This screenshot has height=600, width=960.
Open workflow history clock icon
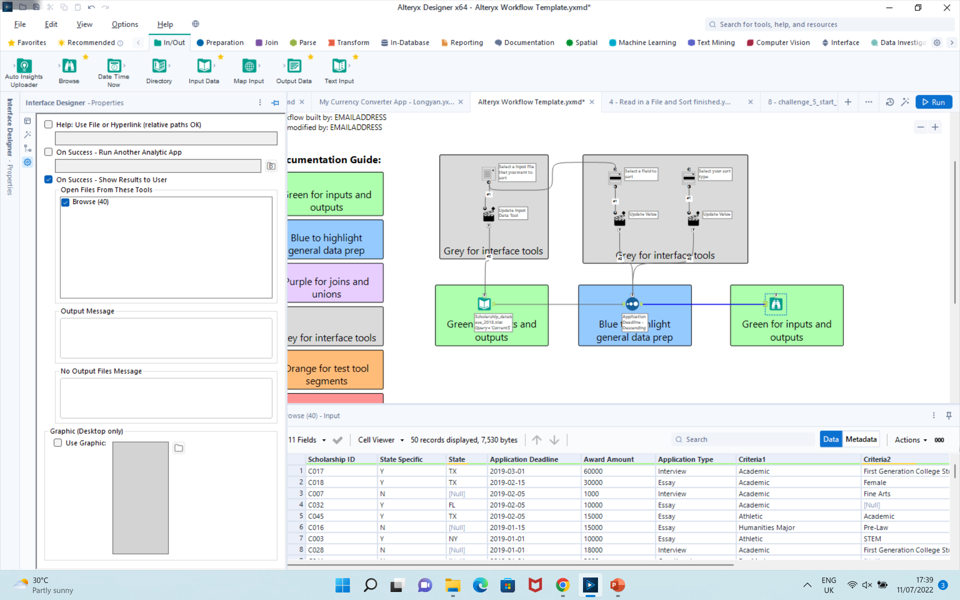[889, 102]
